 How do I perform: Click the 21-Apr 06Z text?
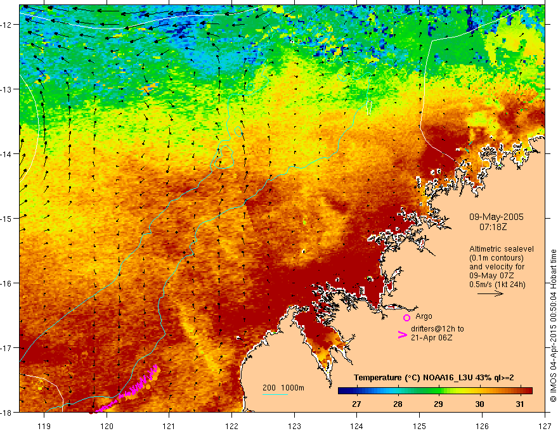point(431,337)
